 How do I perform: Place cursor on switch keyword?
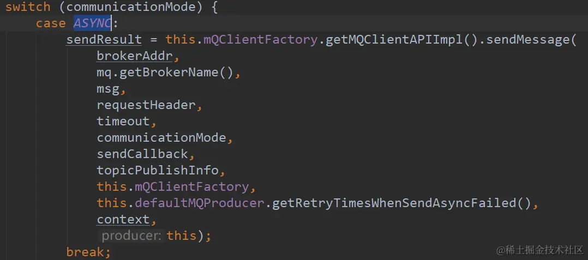tap(28, 7)
